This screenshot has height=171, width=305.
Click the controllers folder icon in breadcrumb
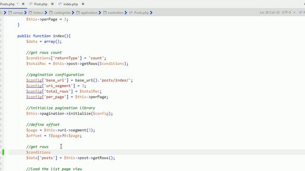point(105,13)
